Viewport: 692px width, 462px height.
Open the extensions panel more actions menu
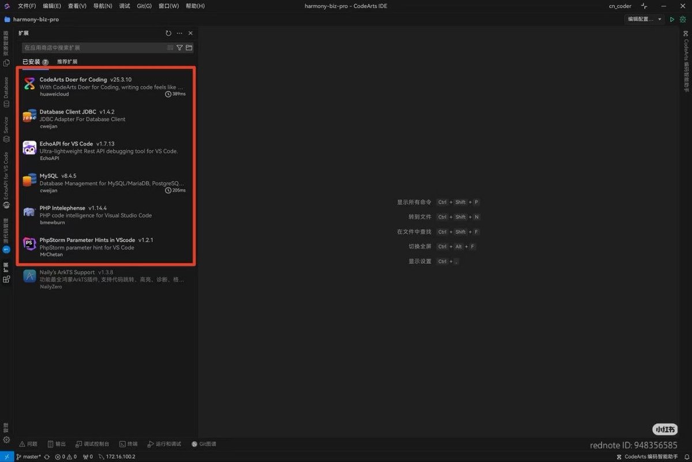pos(179,33)
